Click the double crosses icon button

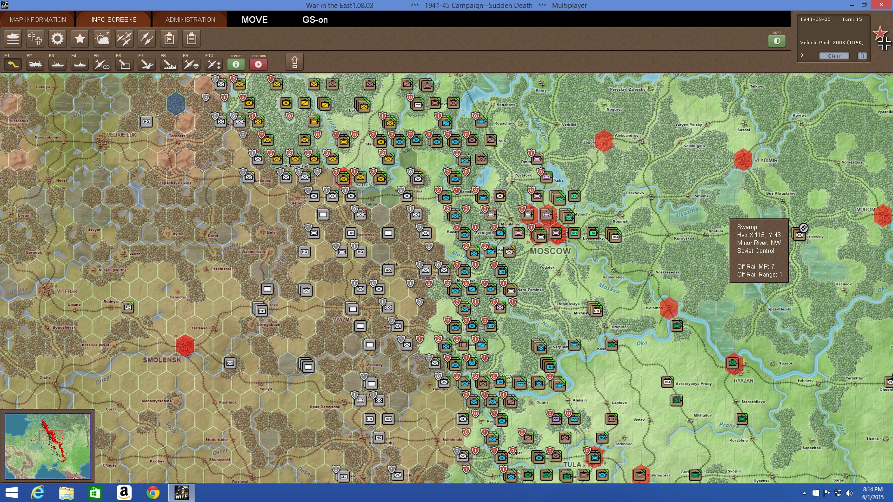tap(35, 39)
